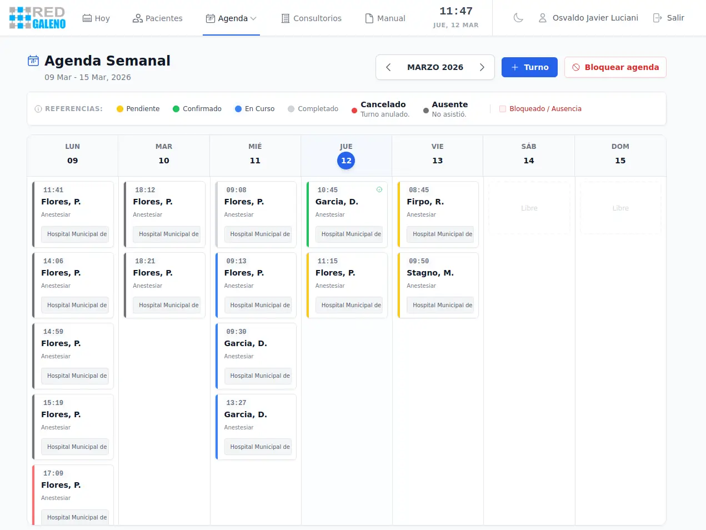Screen dimensions: 706x530
Task: Go to previous week with left chevron
Action: [x=388, y=67]
